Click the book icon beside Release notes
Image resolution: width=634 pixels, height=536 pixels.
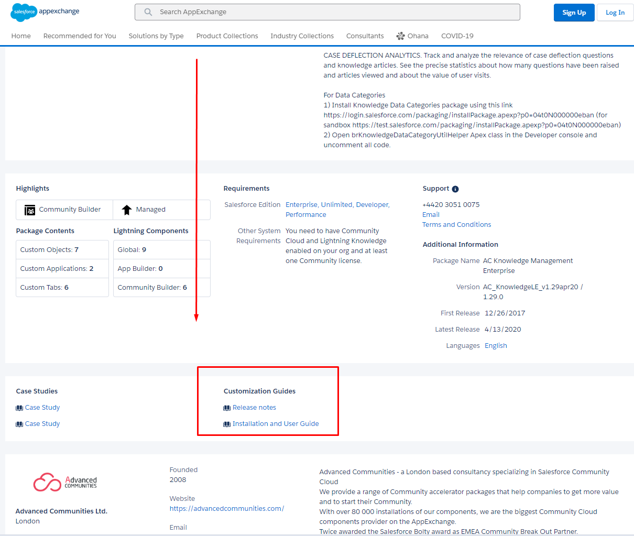coord(226,407)
